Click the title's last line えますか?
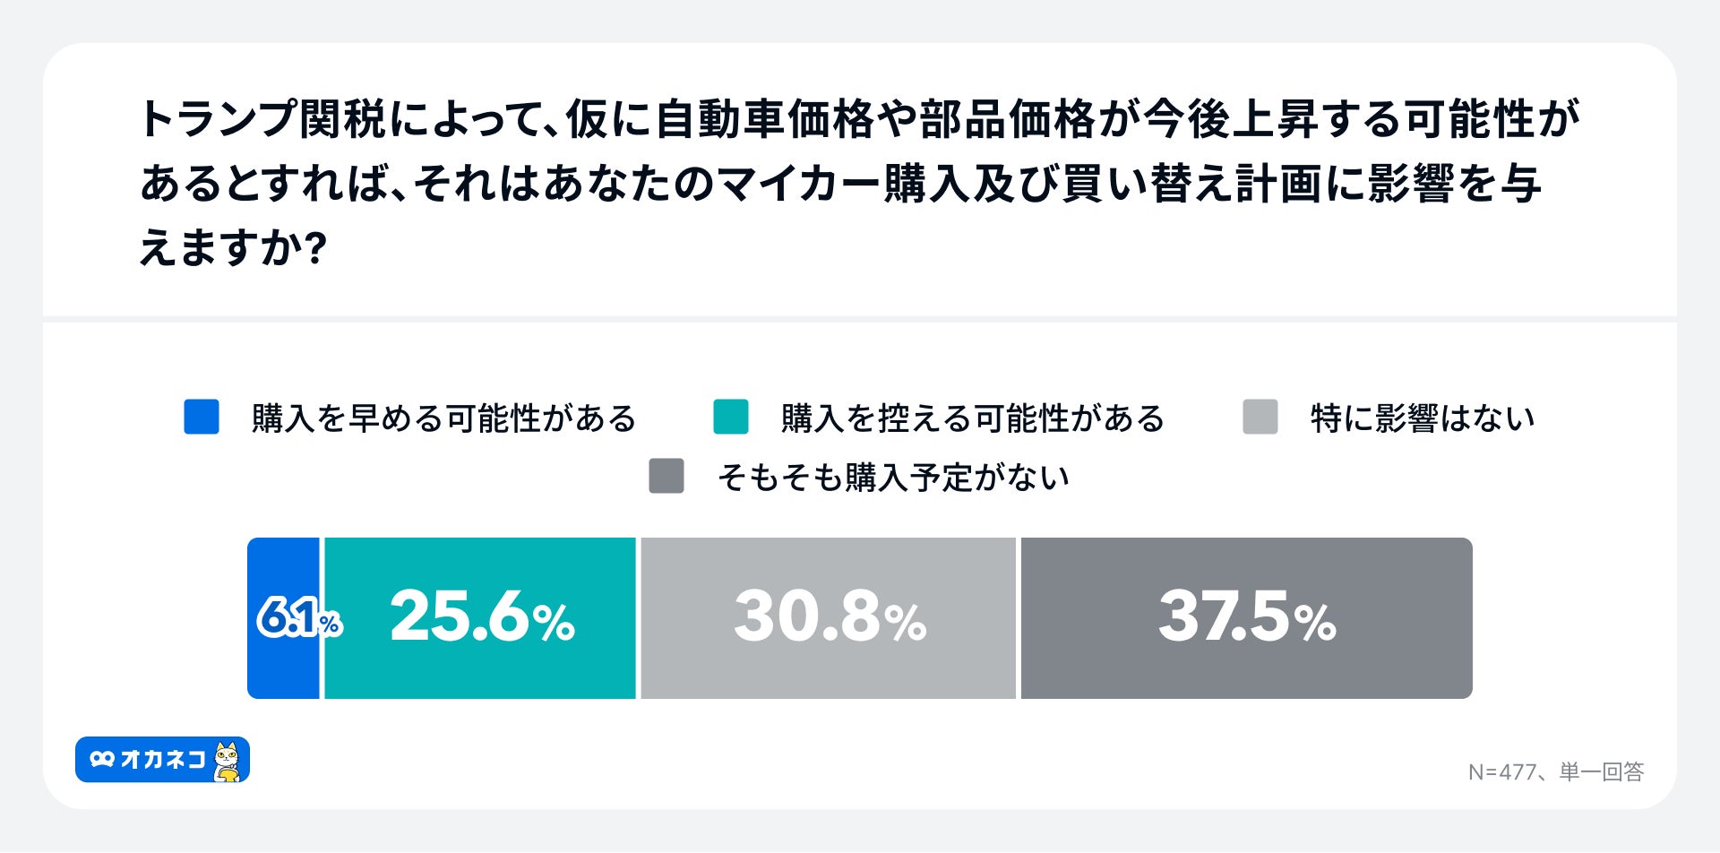Image resolution: width=1720 pixels, height=853 pixels. 233,248
